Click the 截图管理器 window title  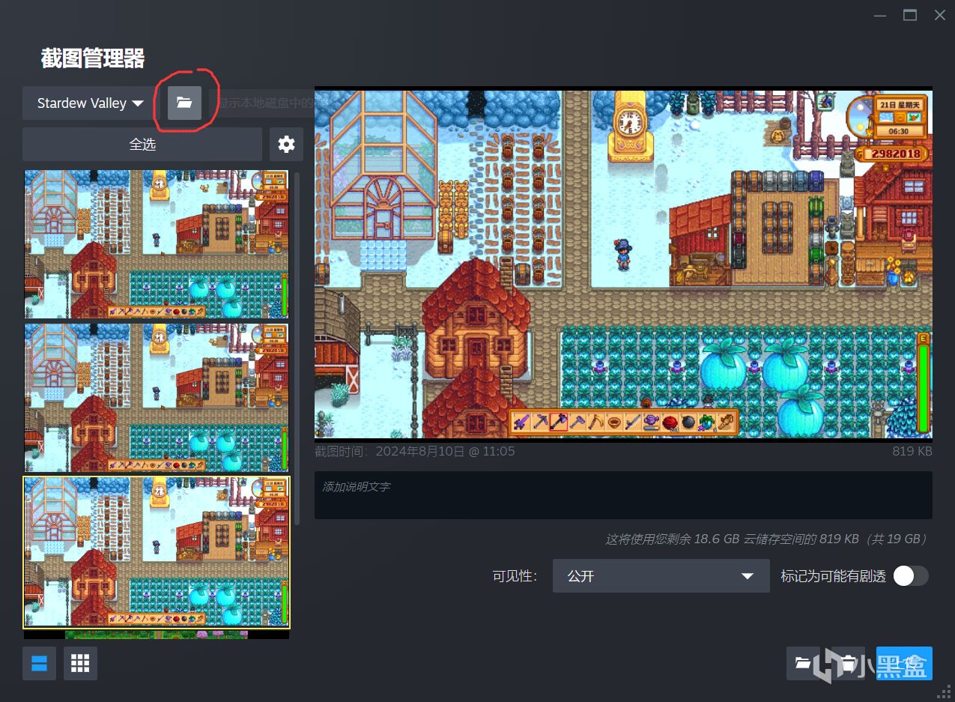(x=93, y=58)
